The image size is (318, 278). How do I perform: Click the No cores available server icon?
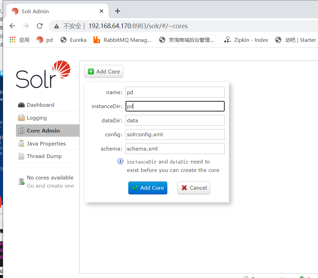tap(21, 181)
